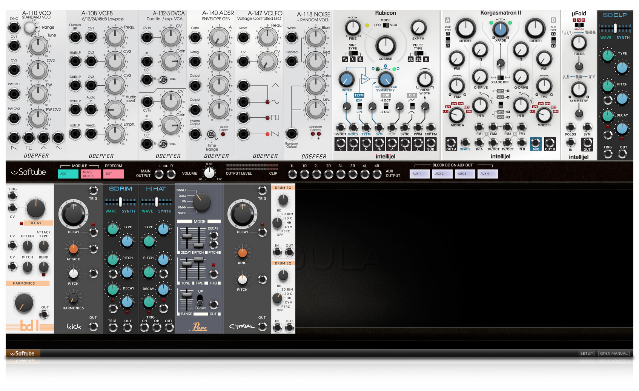This screenshot has height=391, width=639.
Task: Click the SD CLP Wave/Synth slider
Action: coord(615,28)
